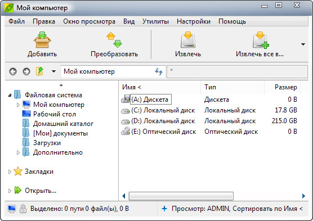Collapse the Файловая система node
Image resolution: width=313 pixels, height=221 pixels.
point(10,95)
